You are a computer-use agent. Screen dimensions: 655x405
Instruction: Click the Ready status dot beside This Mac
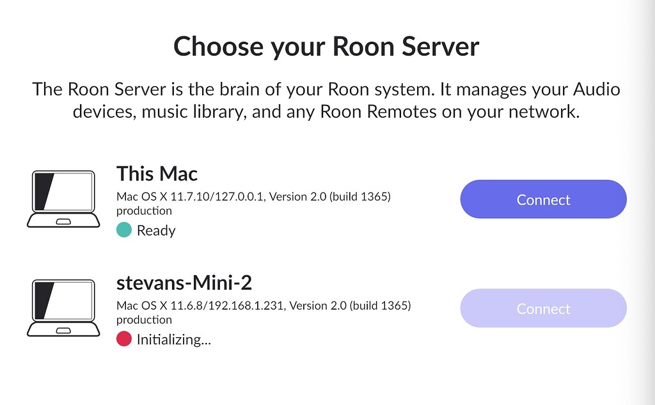pyautogui.click(x=125, y=230)
